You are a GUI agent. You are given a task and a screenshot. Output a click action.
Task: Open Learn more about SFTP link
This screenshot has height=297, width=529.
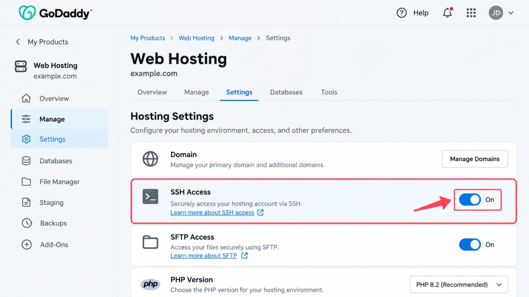point(204,256)
